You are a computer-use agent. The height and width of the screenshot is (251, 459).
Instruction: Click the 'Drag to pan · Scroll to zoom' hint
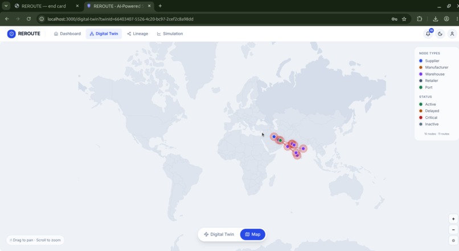pyautogui.click(x=35, y=240)
